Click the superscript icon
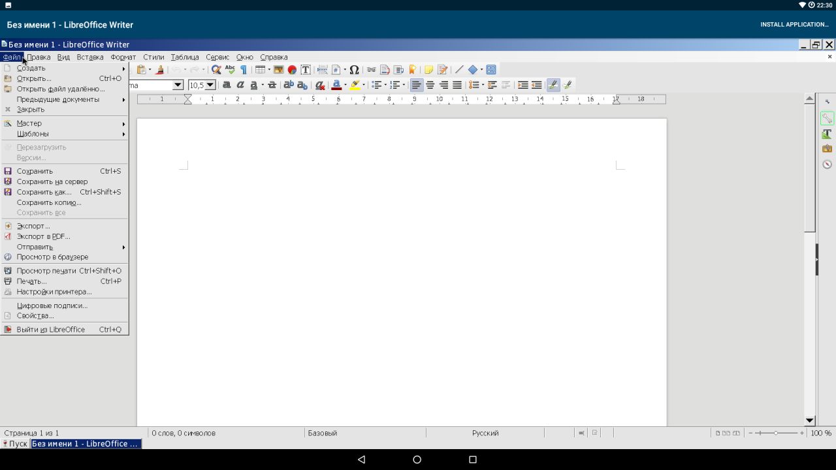836x470 pixels. click(x=288, y=85)
